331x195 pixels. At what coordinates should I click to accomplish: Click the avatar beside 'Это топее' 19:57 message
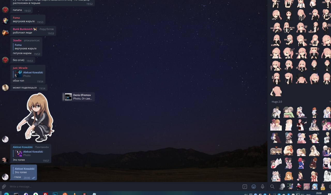5,160
